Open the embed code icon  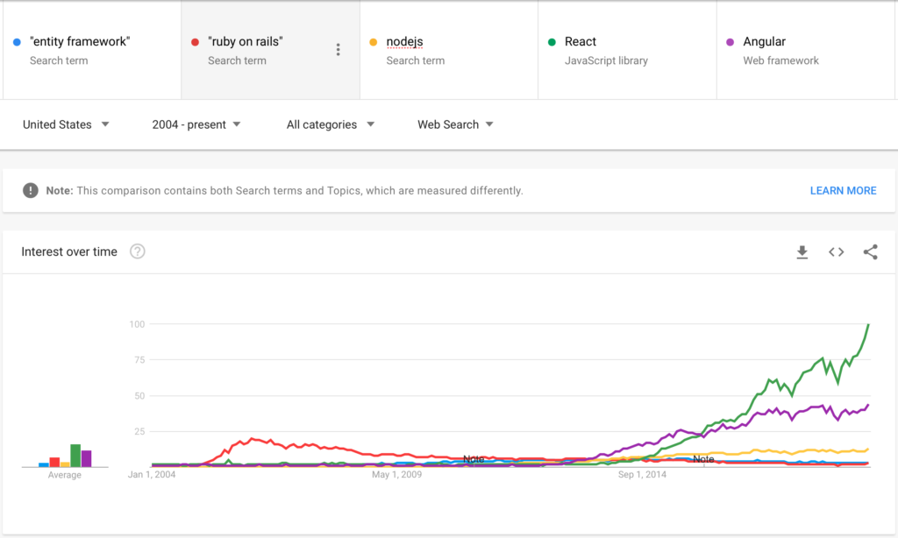(836, 251)
